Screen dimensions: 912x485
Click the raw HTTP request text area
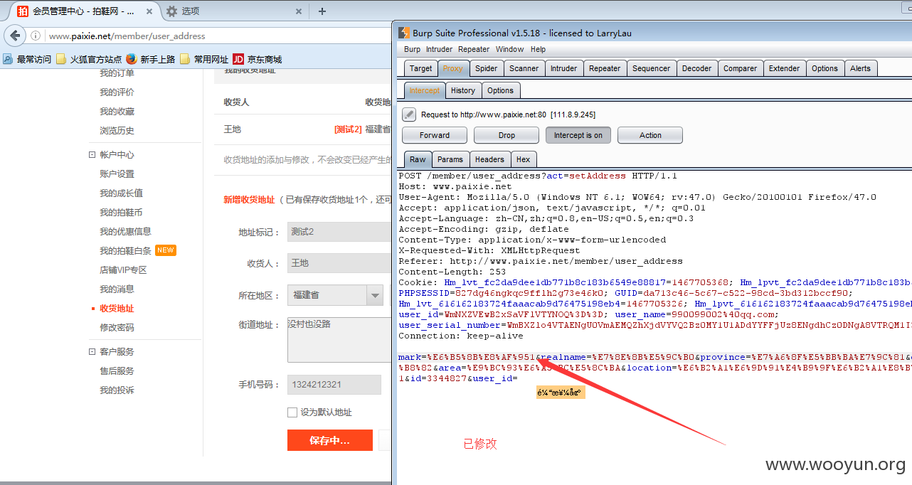654,327
